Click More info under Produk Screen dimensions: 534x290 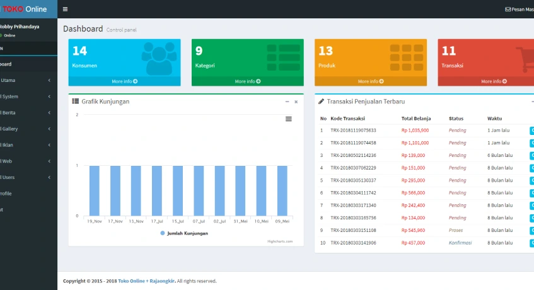click(371, 81)
